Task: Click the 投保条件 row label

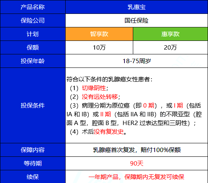Action: (33, 106)
